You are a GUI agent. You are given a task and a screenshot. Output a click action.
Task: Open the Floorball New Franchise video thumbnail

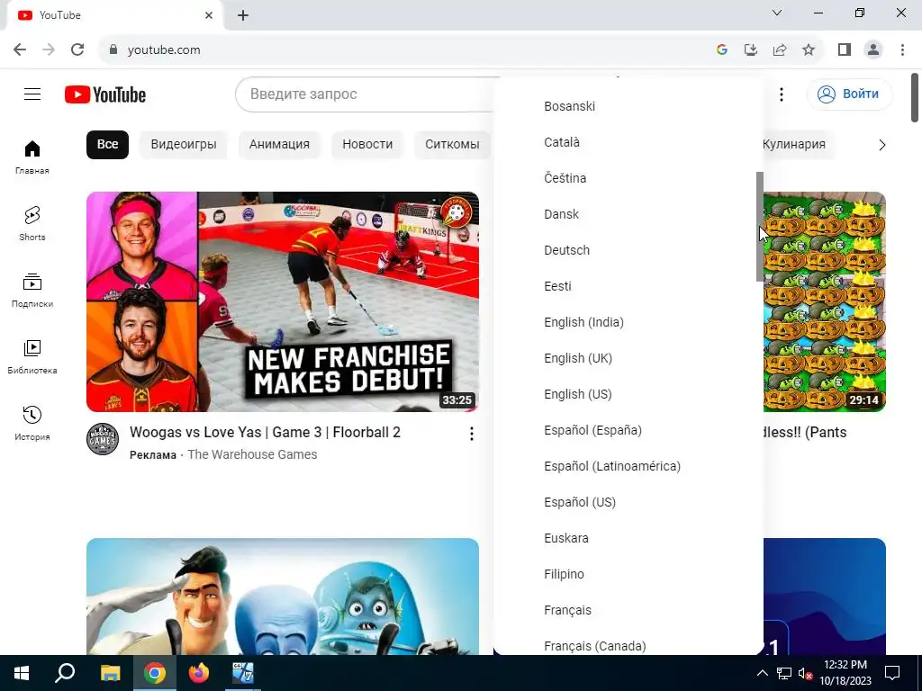tap(283, 301)
